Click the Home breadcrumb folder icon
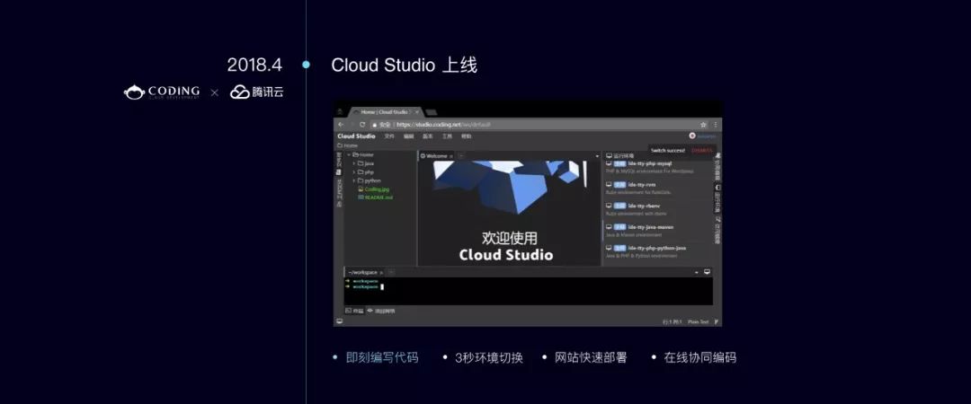The height and width of the screenshot is (404, 971). [340, 145]
